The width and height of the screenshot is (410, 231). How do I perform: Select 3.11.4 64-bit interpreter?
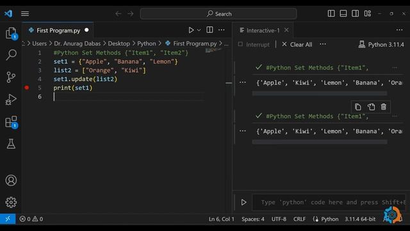click(x=360, y=219)
